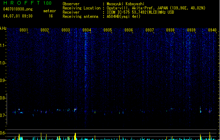Click the 0.9 kHz axis label
This screenshot has height=140, width=220.
click(3, 80)
